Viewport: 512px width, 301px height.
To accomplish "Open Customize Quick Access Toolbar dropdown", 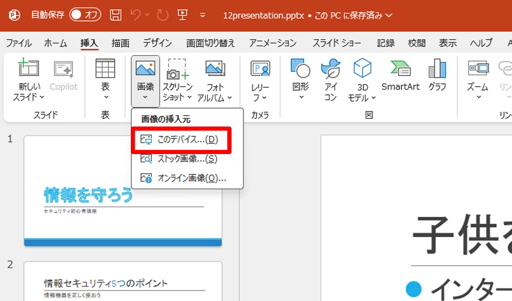I will click(x=202, y=15).
